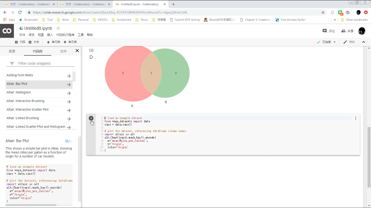
Task: Open the 文件 menu
Action: (x=22, y=35)
